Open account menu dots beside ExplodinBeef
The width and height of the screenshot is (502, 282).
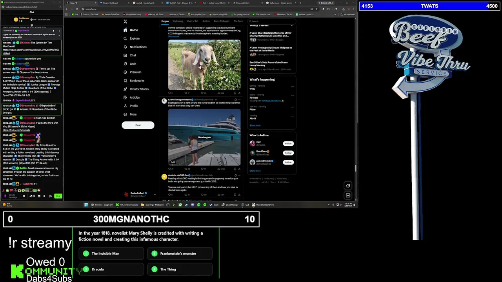[155, 194]
